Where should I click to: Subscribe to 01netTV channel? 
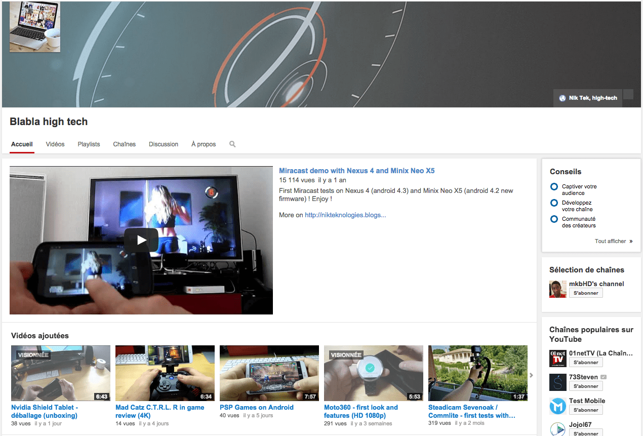[586, 363]
